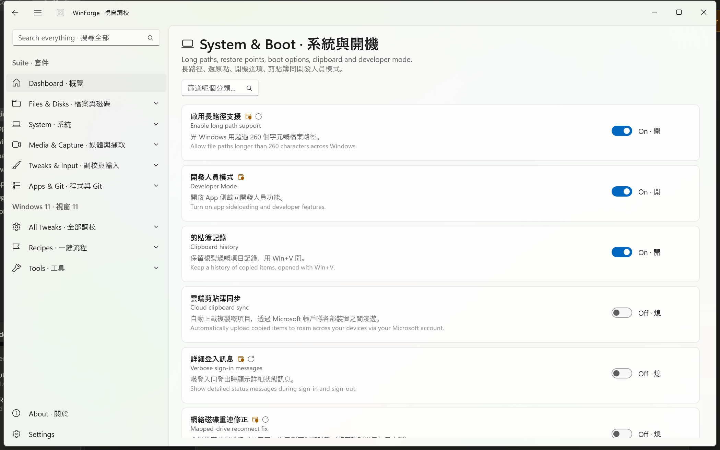Turn off Enable long path support toggle
Image resolution: width=720 pixels, height=450 pixels.
(622, 131)
